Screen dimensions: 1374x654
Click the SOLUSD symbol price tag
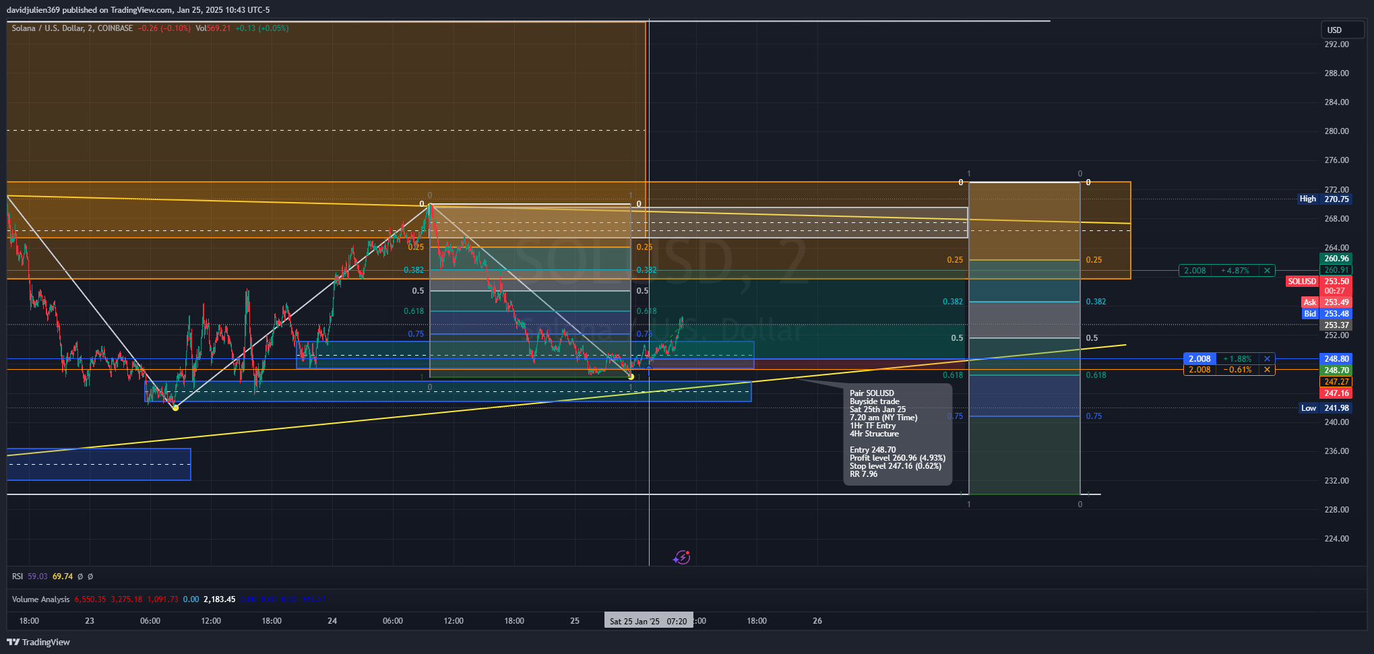click(x=1302, y=282)
